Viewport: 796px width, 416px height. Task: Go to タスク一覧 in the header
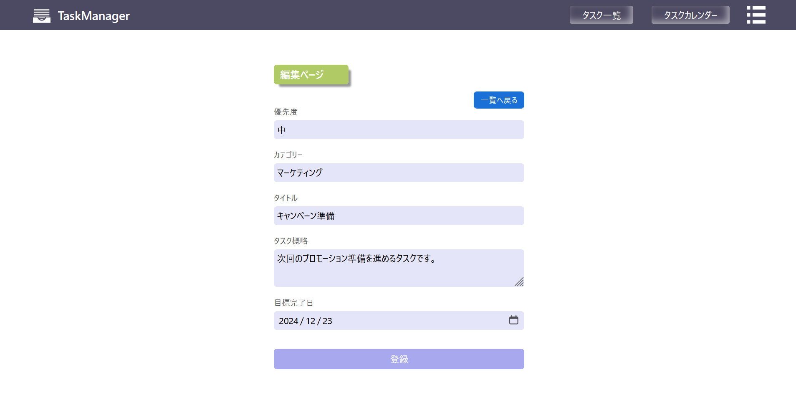pyautogui.click(x=601, y=15)
